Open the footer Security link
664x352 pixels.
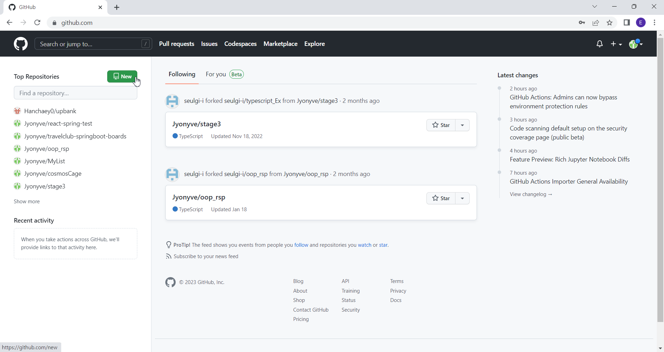351,310
